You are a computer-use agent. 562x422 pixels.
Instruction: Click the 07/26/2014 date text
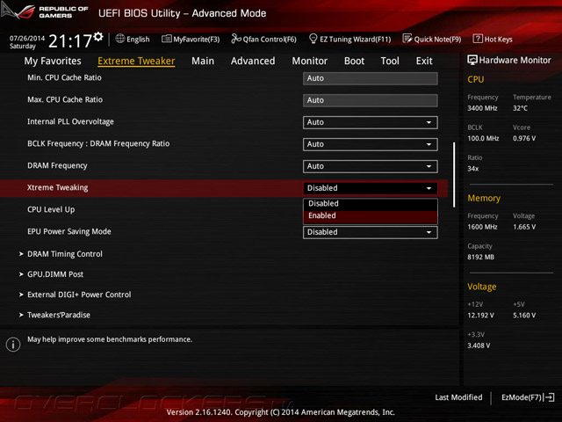pyautogui.click(x=27, y=38)
